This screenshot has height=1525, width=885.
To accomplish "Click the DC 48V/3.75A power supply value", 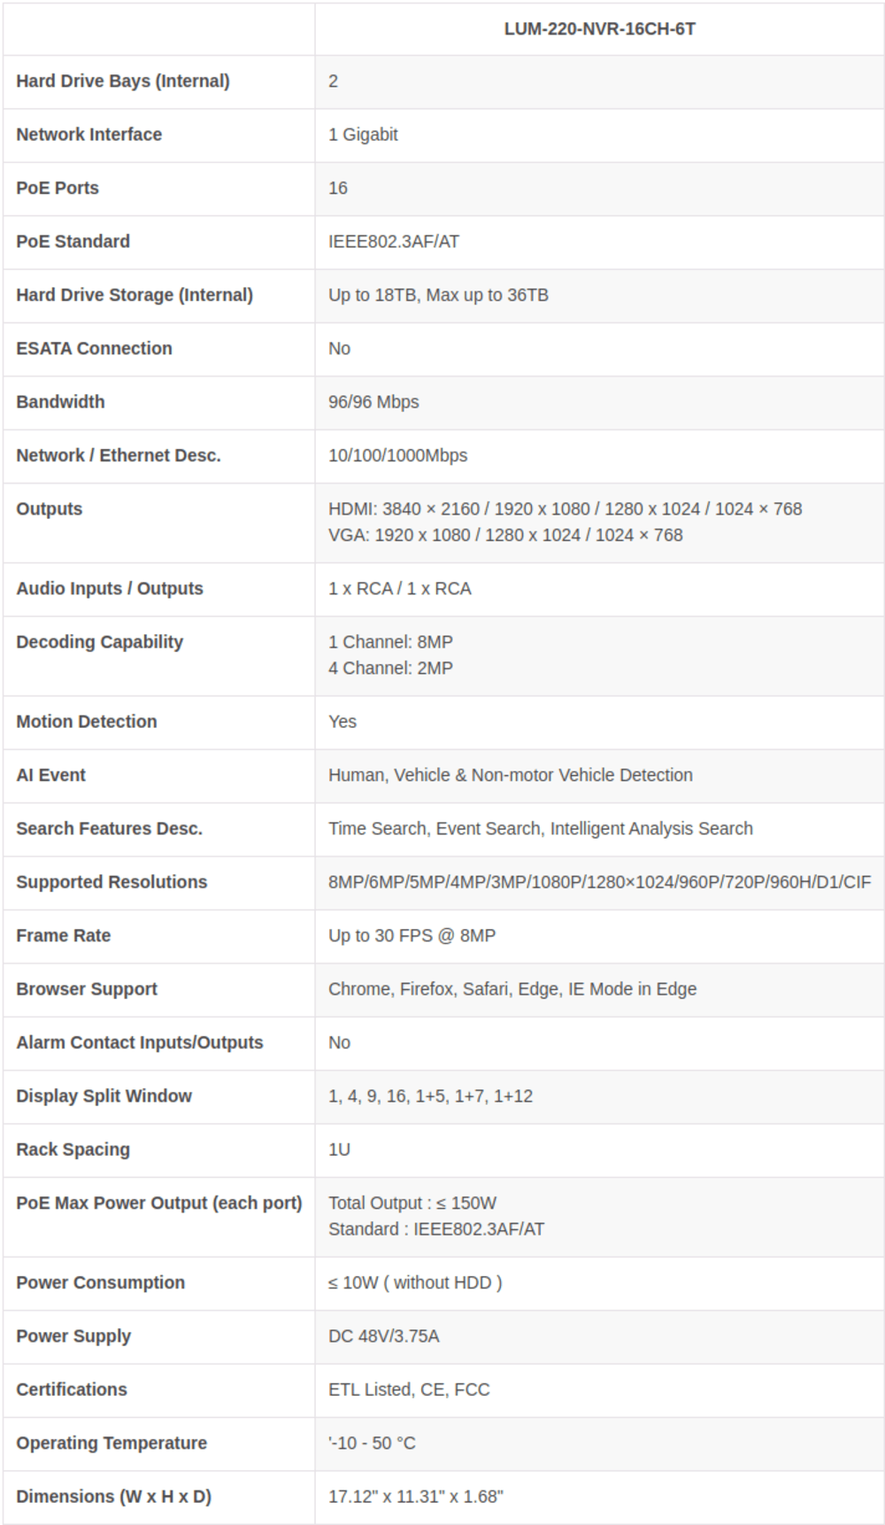I will click(383, 1336).
